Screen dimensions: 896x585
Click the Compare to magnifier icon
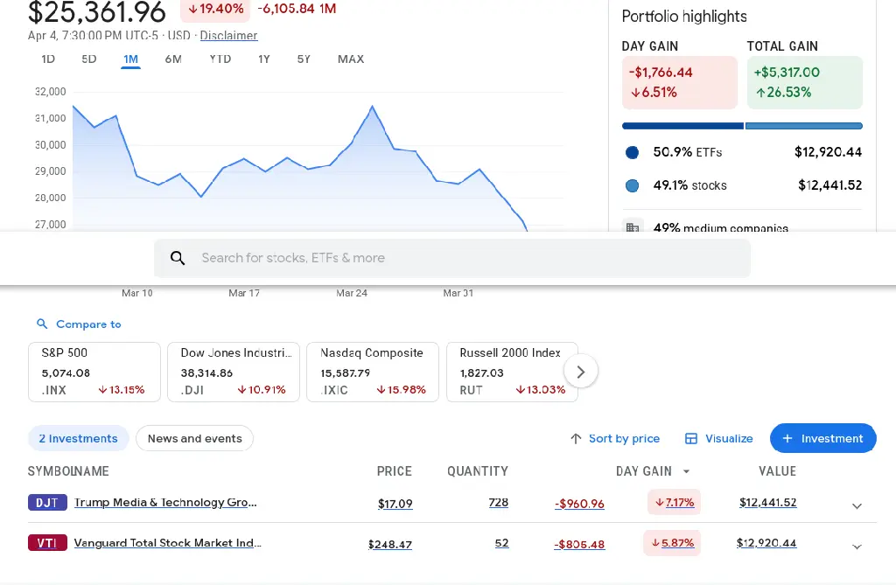click(x=42, y=324)
